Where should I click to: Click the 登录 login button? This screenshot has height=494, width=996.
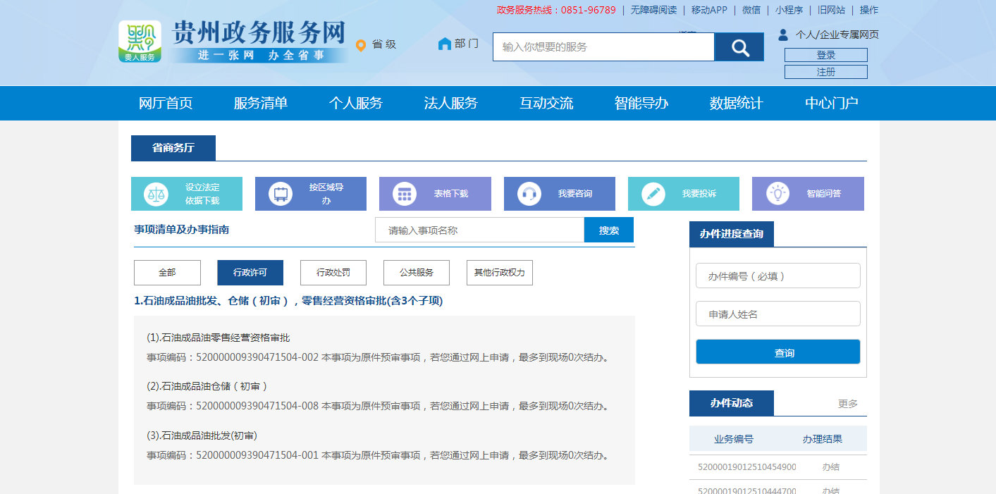(x=825, y=55)
